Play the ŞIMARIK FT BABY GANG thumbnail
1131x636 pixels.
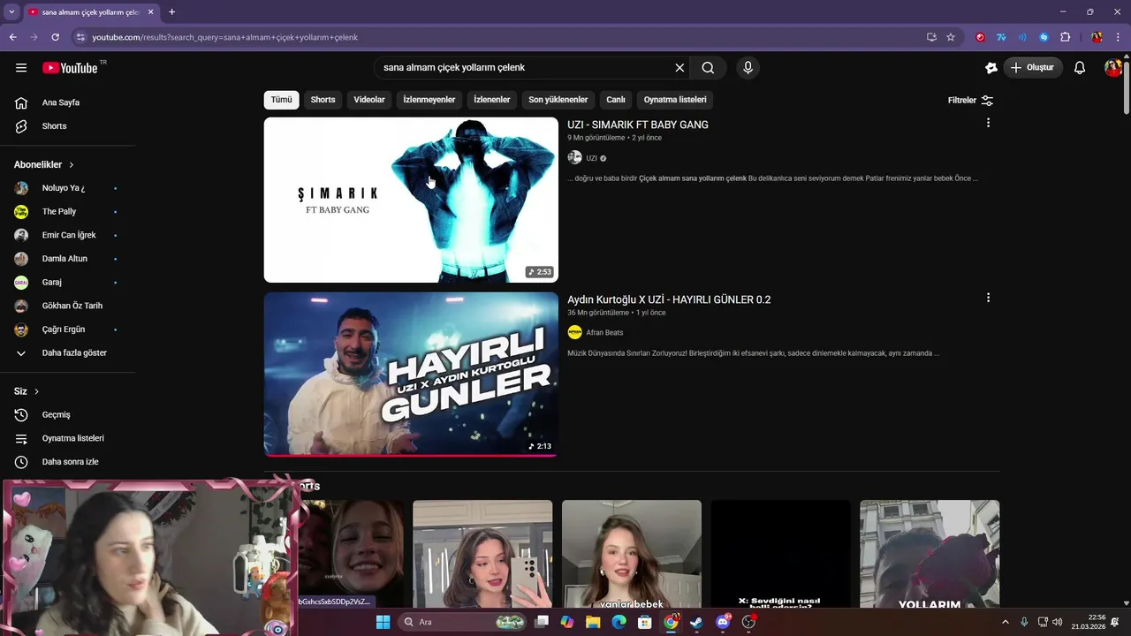click(x=411, y=200)
